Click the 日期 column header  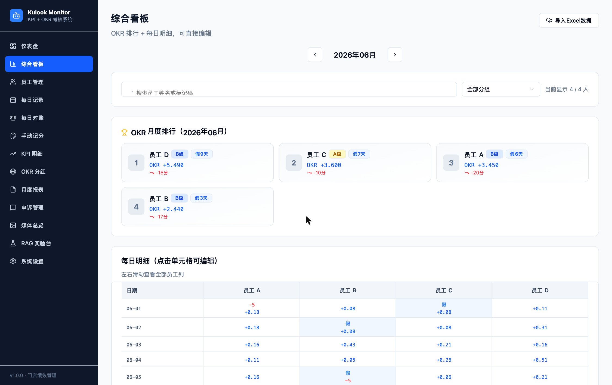(x=162, y=290)
